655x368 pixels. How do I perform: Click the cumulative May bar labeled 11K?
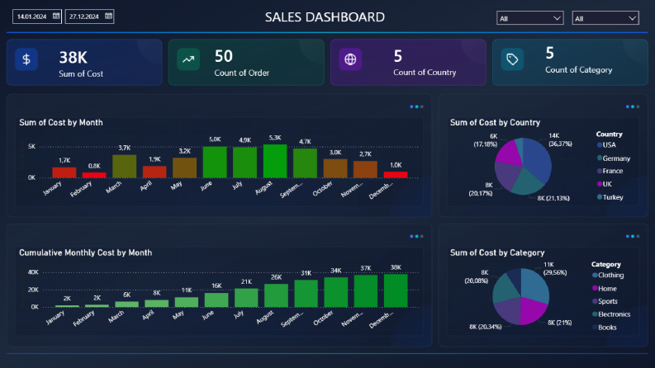pos(187,302)
